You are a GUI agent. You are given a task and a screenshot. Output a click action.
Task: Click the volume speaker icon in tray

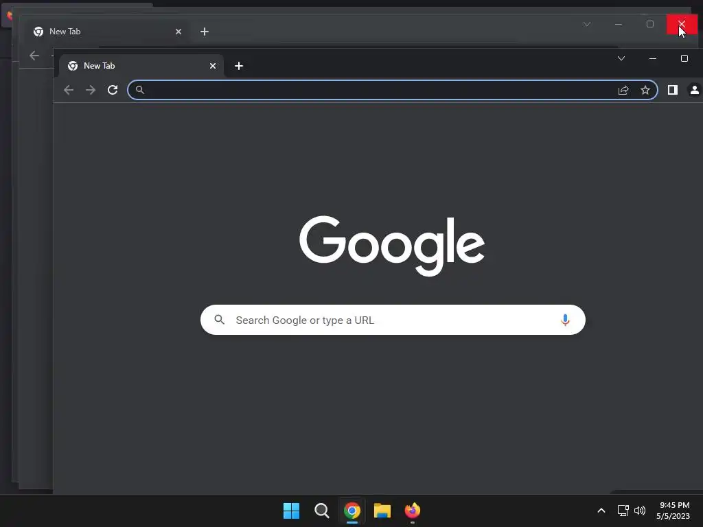pos(640,511)
